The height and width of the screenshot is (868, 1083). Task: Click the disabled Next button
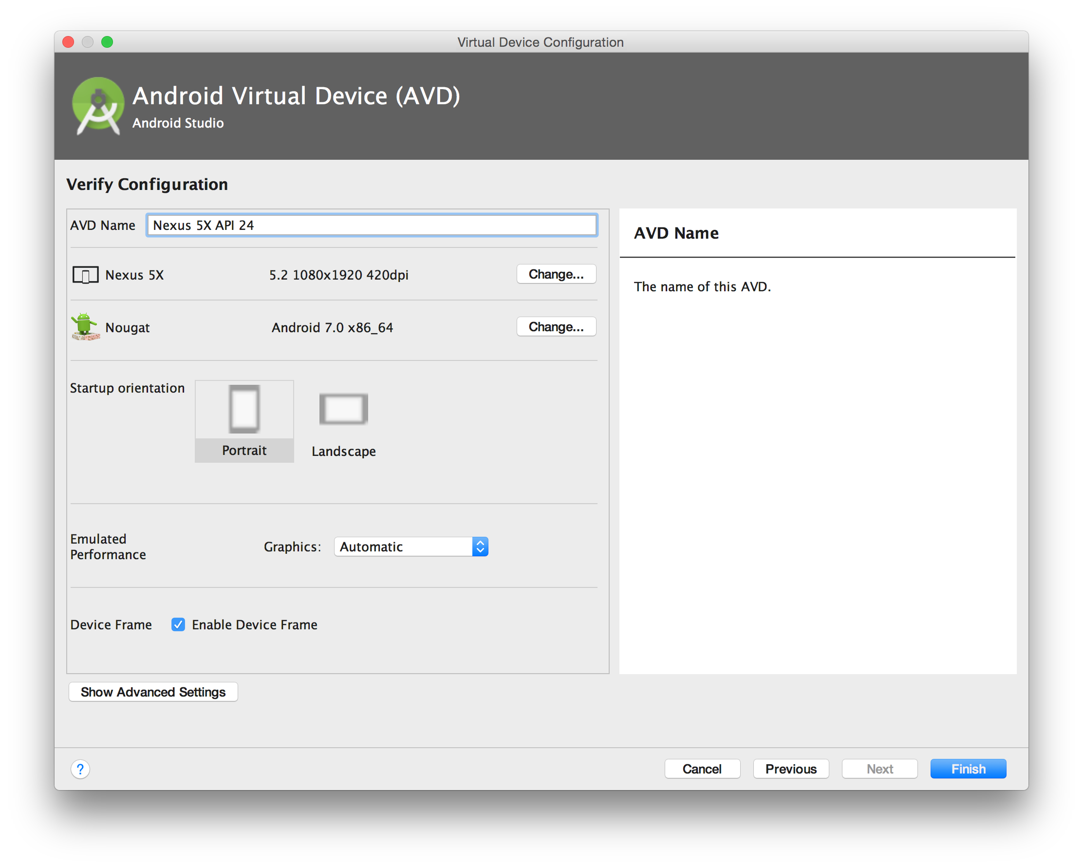coord(879,769)
